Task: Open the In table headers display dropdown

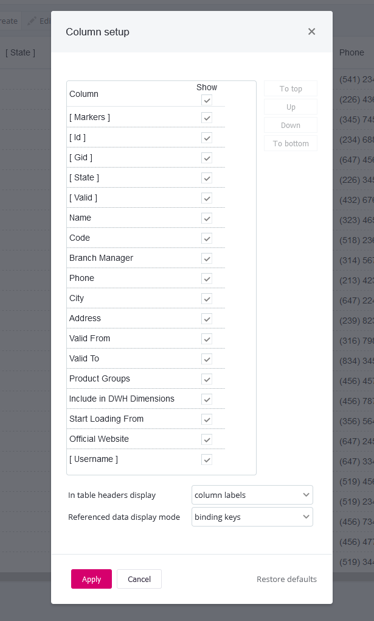Action: 252,495
